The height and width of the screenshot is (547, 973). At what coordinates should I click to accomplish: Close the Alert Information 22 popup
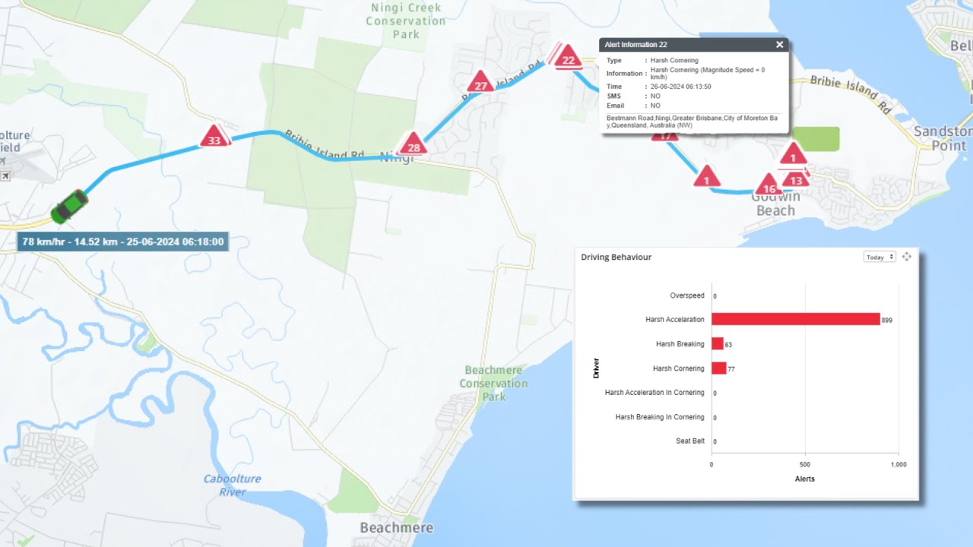[x=779, y=45]
